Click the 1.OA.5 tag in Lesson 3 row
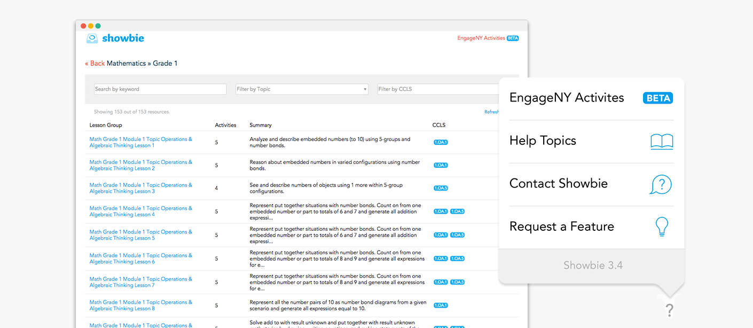Viewport: 753px width, 328px height. 441,189
